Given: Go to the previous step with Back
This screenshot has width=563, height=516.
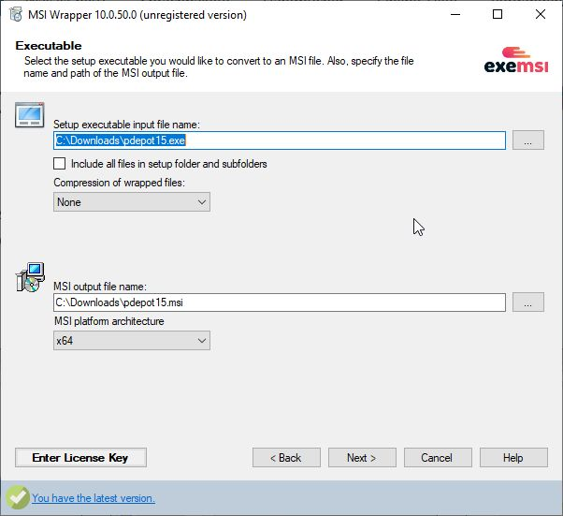Looking at the screenshot, I should pos(286,457).
